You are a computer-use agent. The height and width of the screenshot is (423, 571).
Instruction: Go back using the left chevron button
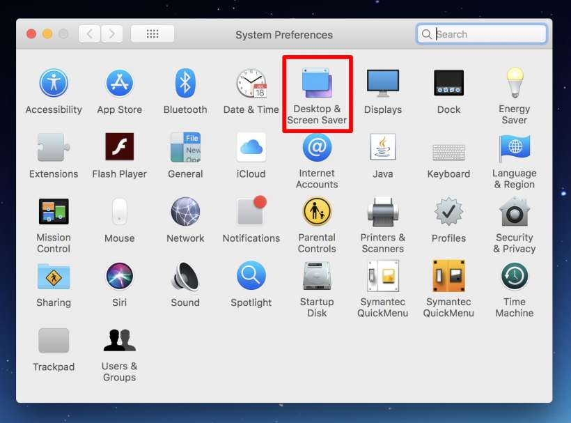pos(90,34)
